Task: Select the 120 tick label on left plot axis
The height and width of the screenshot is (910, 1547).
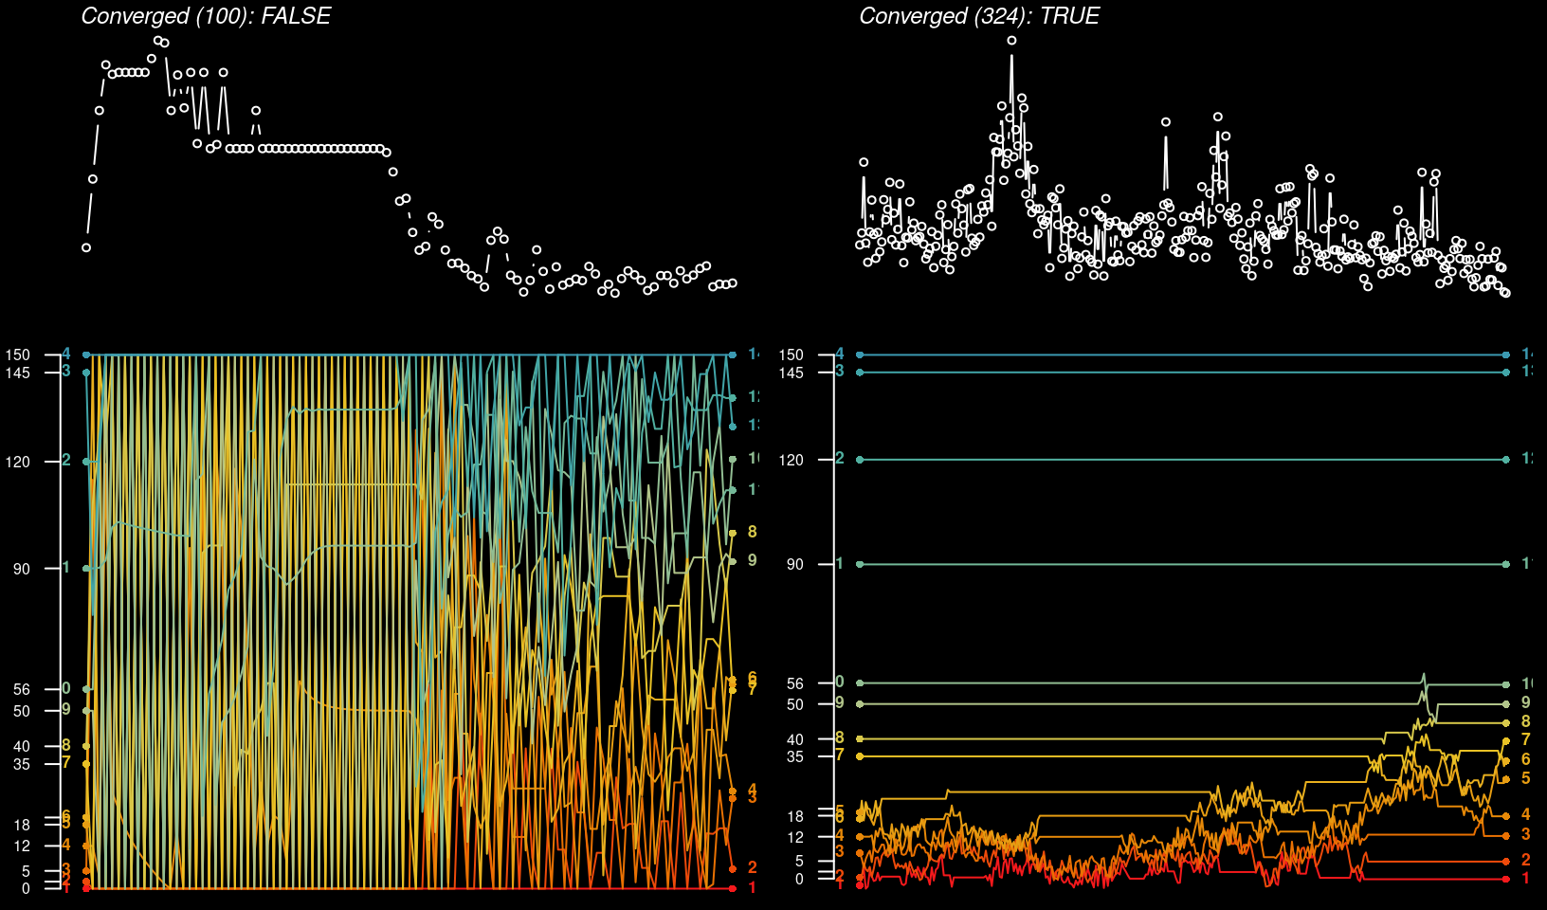Action: [x=18, y=462]
